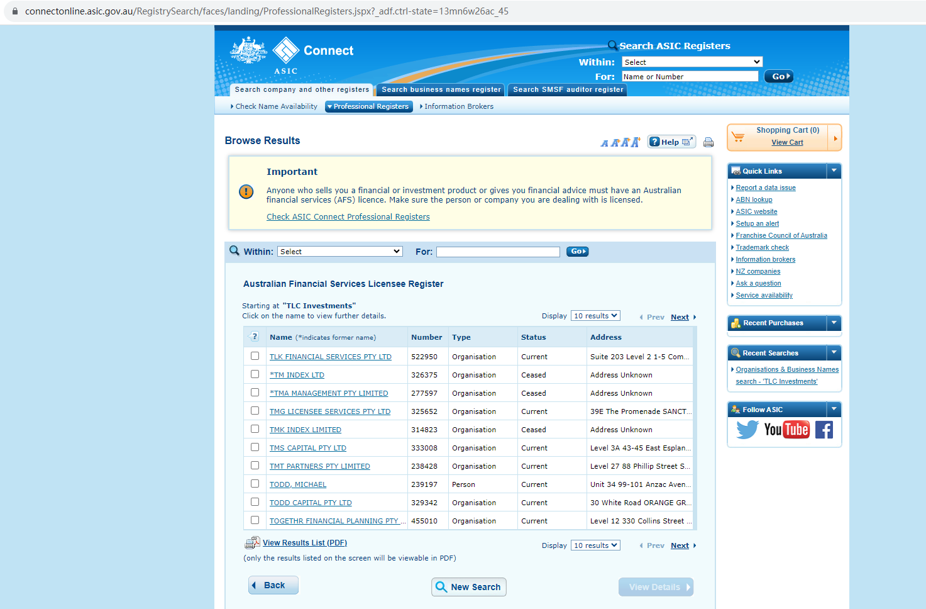The height and width of the screenshot is (609, 926).
Task: Tick the TMG LICENSEE SERVICES PTY LTD checkbox
Action: coord(255,411)
